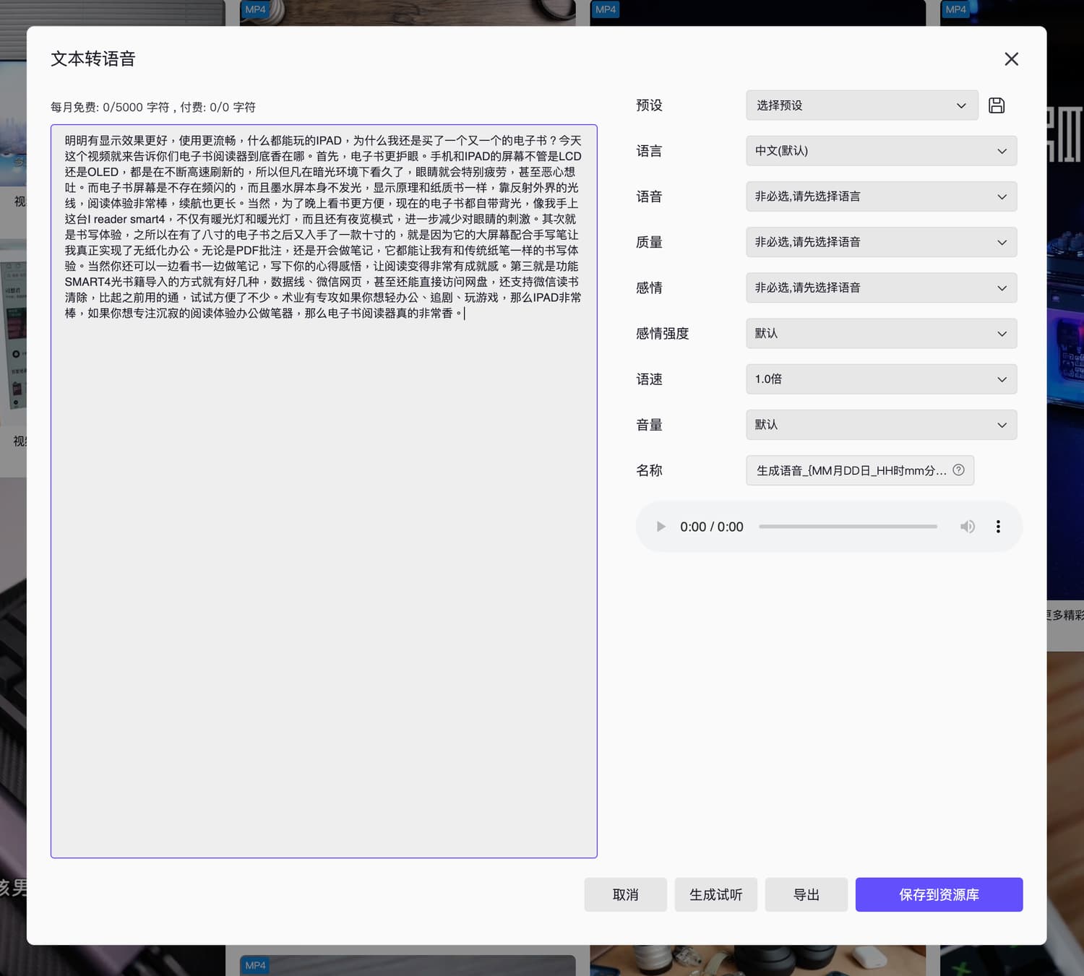The width and height of the screenshot is (1084, 976).
Task: Click the 保存到资源库 button
Action: pos(939,894)
